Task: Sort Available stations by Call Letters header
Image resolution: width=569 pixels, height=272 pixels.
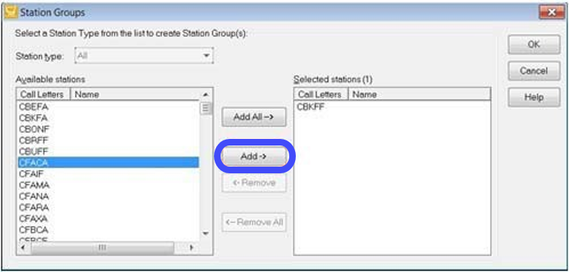Action: click(44, 94)
